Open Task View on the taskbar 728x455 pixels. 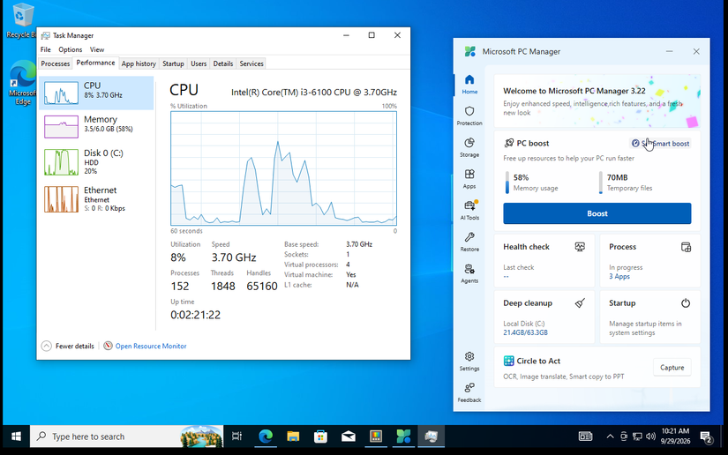point(236,436)
